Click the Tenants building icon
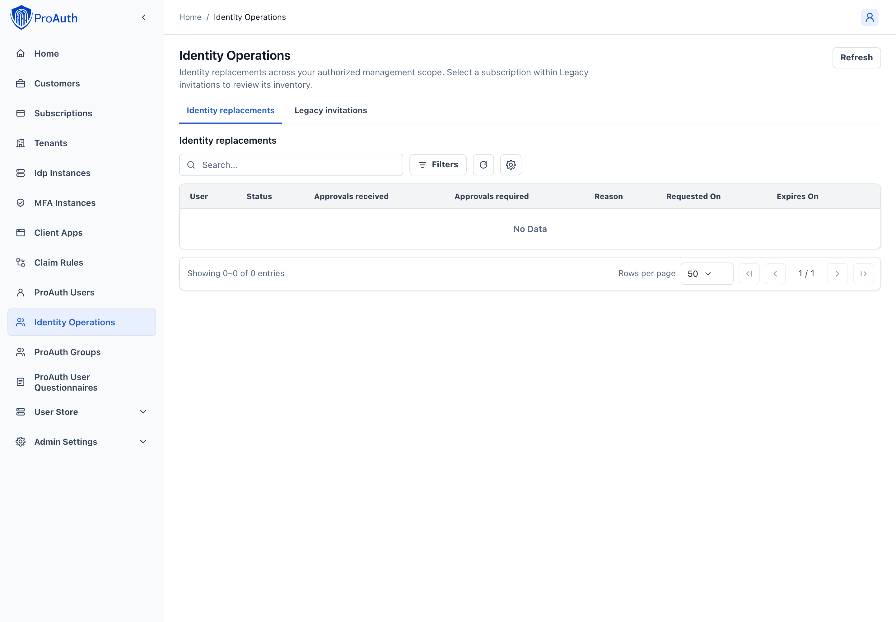896x622 pixels. pos(21,143)
